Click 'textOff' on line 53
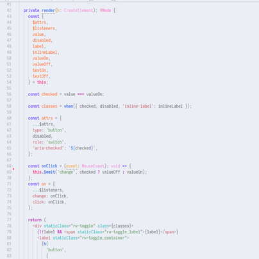 pos(40,76)
